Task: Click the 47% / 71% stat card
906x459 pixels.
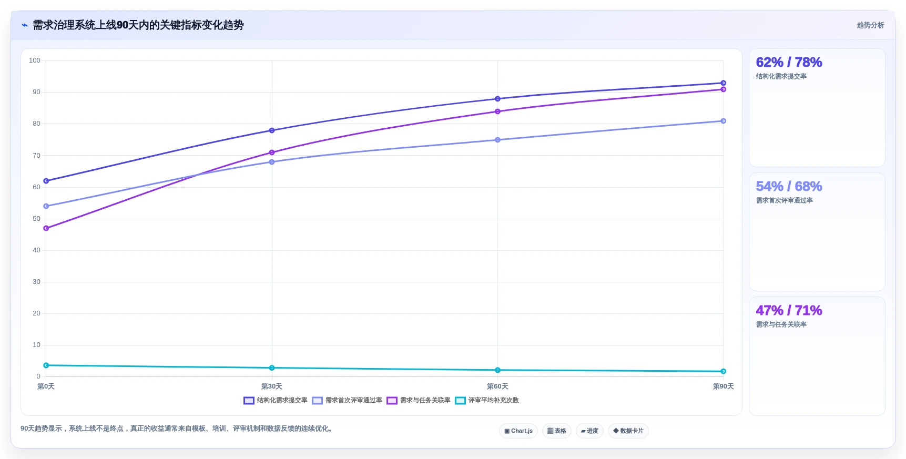Action: point(817,356)
